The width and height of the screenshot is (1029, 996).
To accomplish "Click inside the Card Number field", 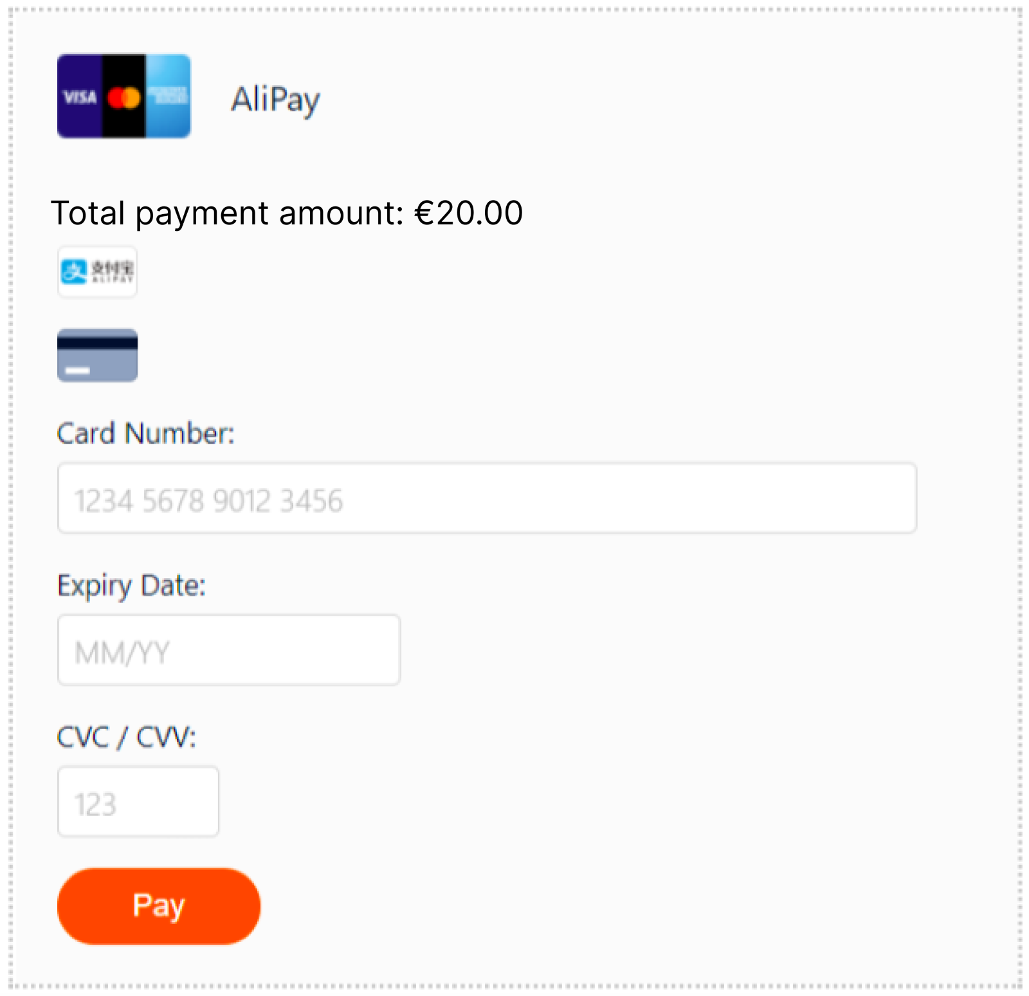I will tap(486, 498).
